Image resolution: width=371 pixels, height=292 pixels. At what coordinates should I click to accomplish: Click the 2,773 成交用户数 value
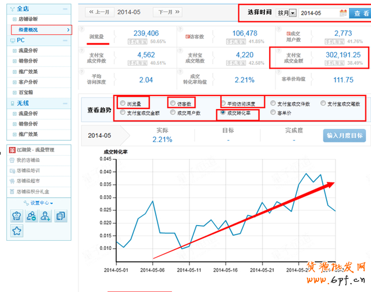(343, 33)
